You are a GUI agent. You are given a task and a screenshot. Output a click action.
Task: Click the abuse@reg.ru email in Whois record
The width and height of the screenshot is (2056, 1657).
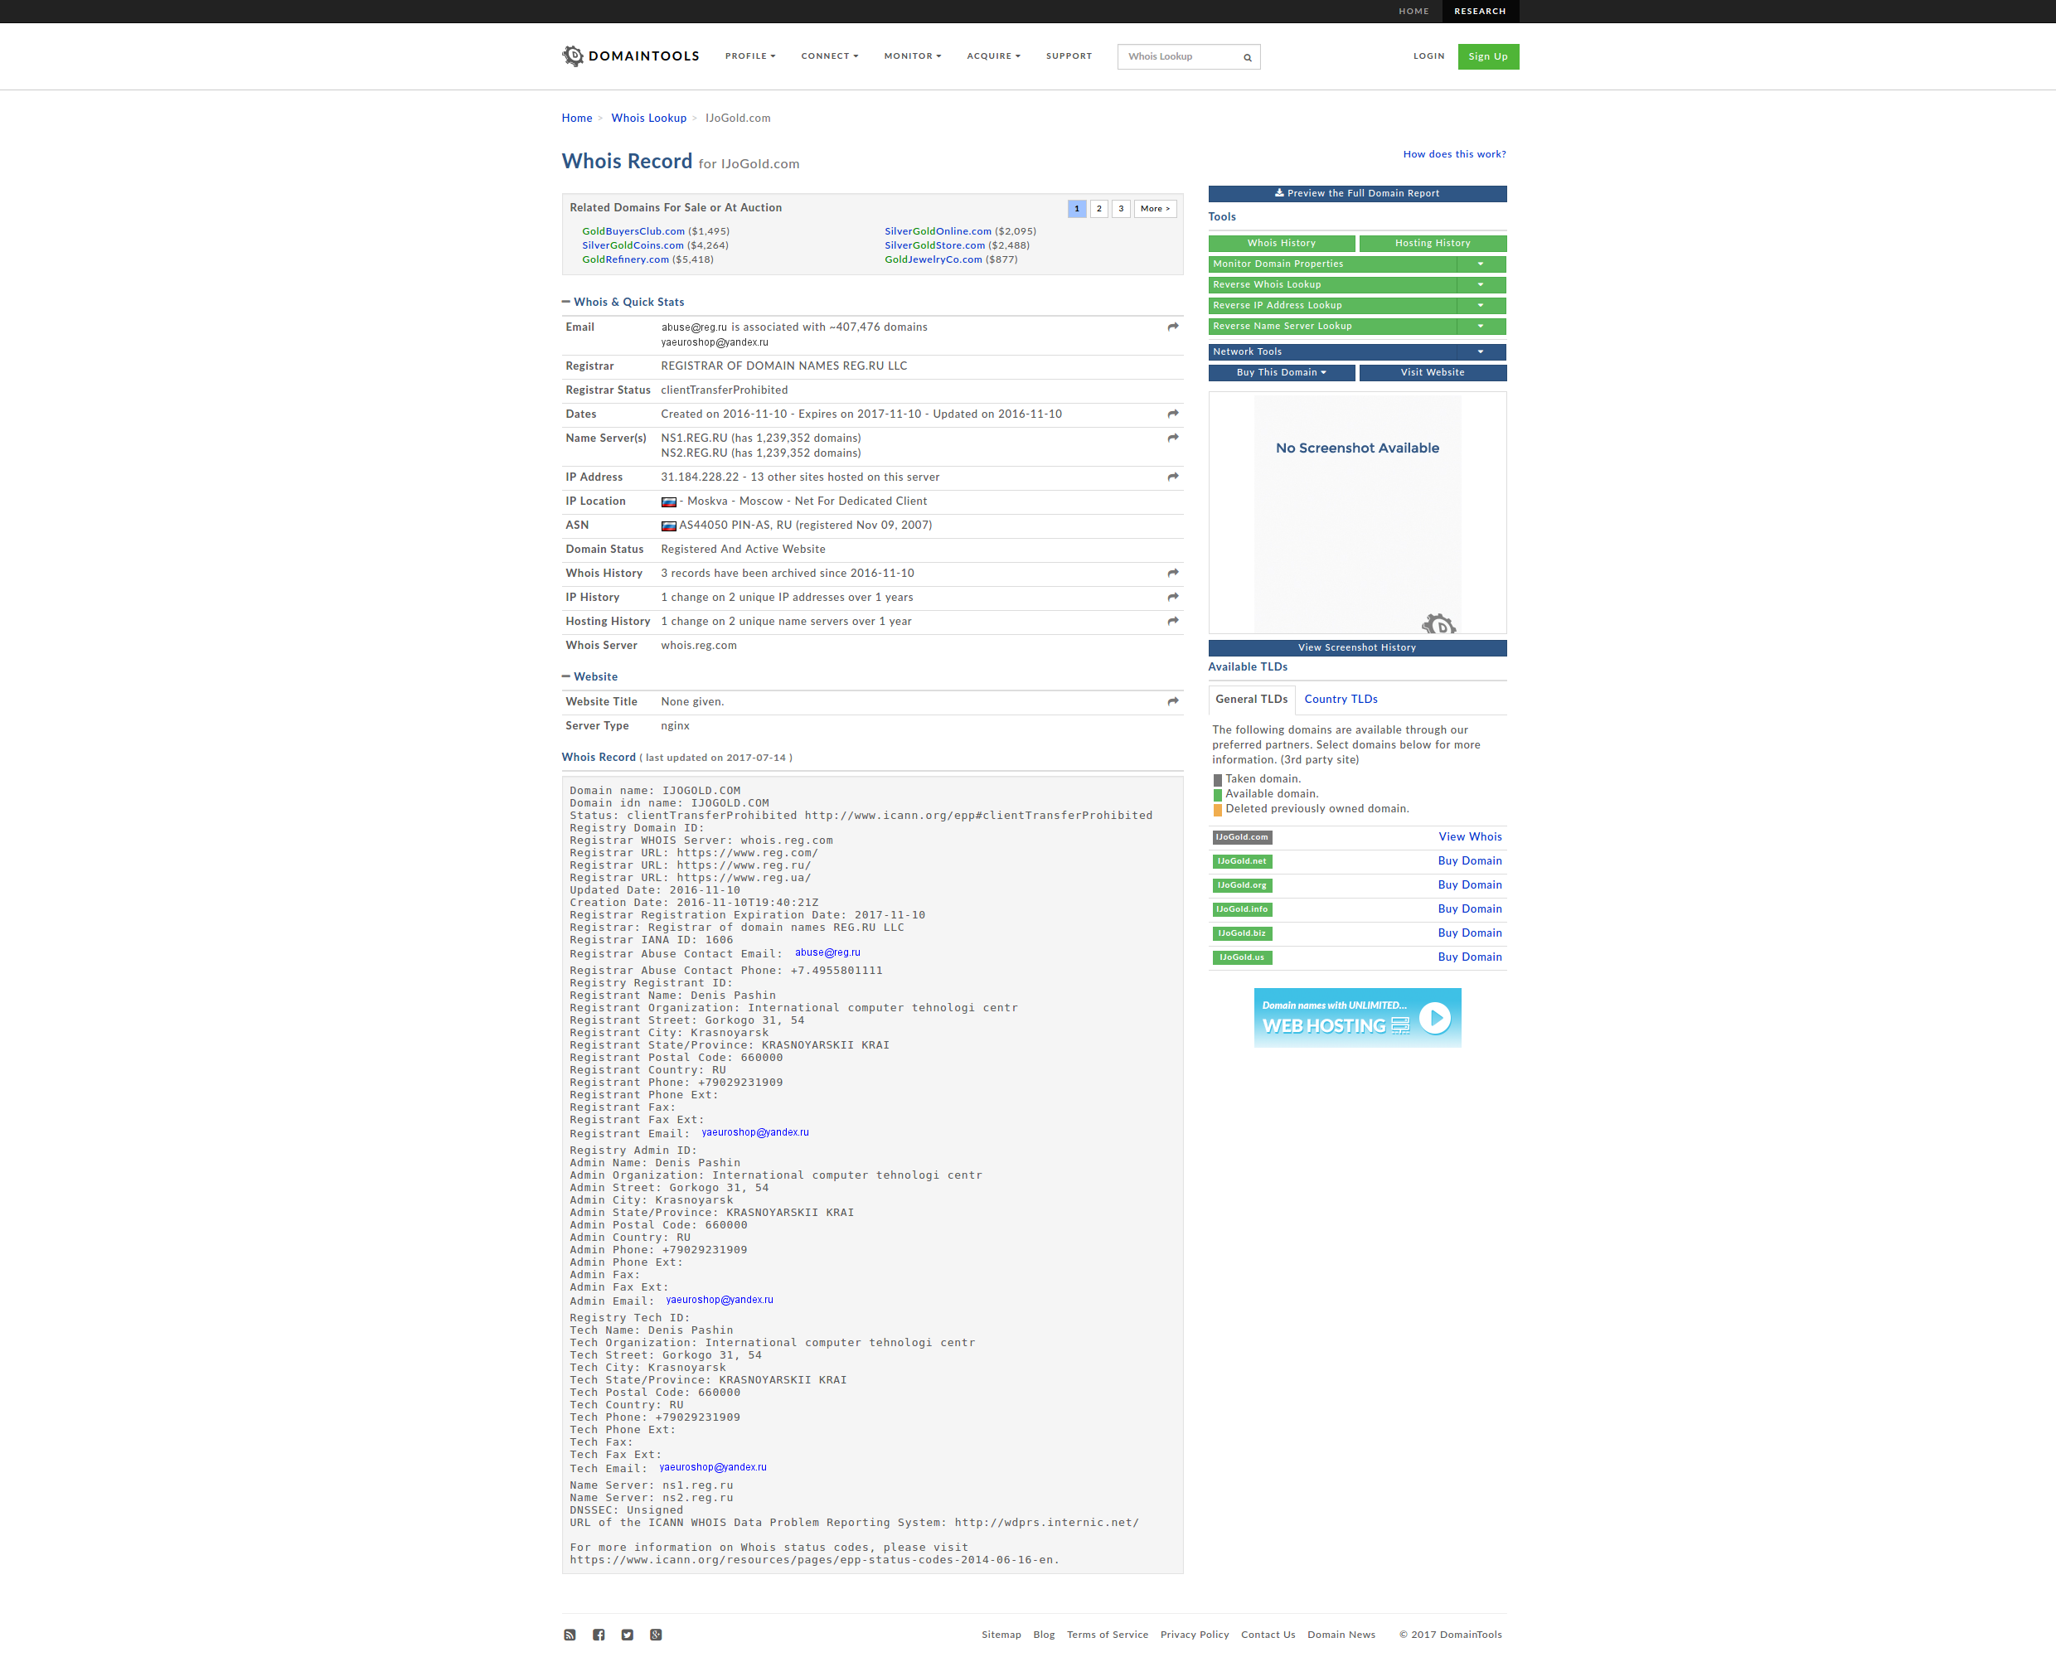(x=827, y=952)
